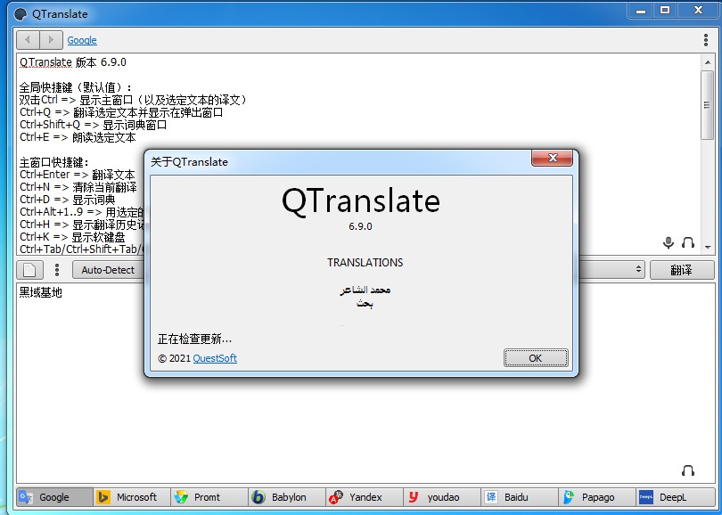The image size is (722, 515).
Task: Select the Baidu service tab
Action: (520, 497)
